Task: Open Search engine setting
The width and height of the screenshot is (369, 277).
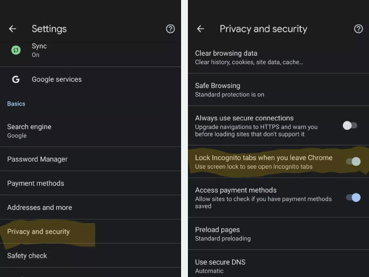Action: (30, 131)
